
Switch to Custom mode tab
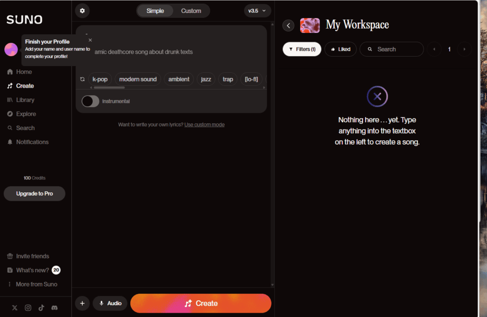click(x=191, y=11)
